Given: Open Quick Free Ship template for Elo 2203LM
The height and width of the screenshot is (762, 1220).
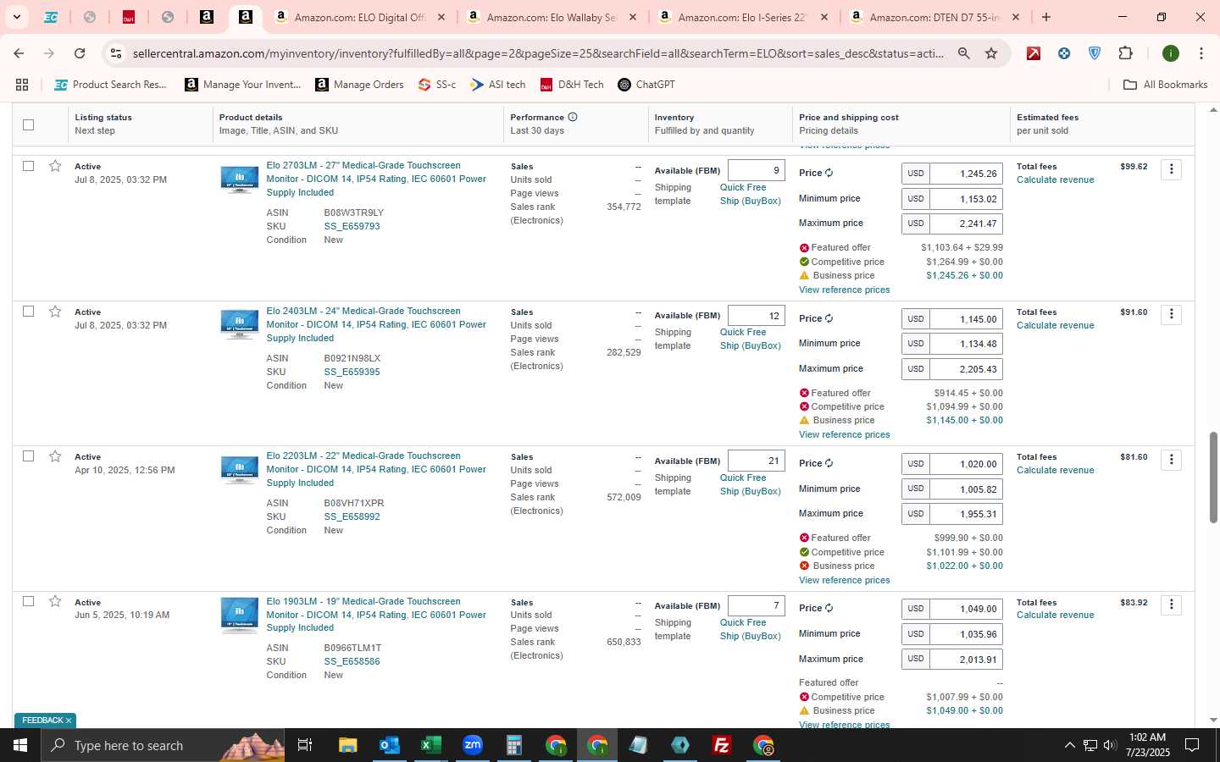Looking at the screenshot, I should (750, 484).
